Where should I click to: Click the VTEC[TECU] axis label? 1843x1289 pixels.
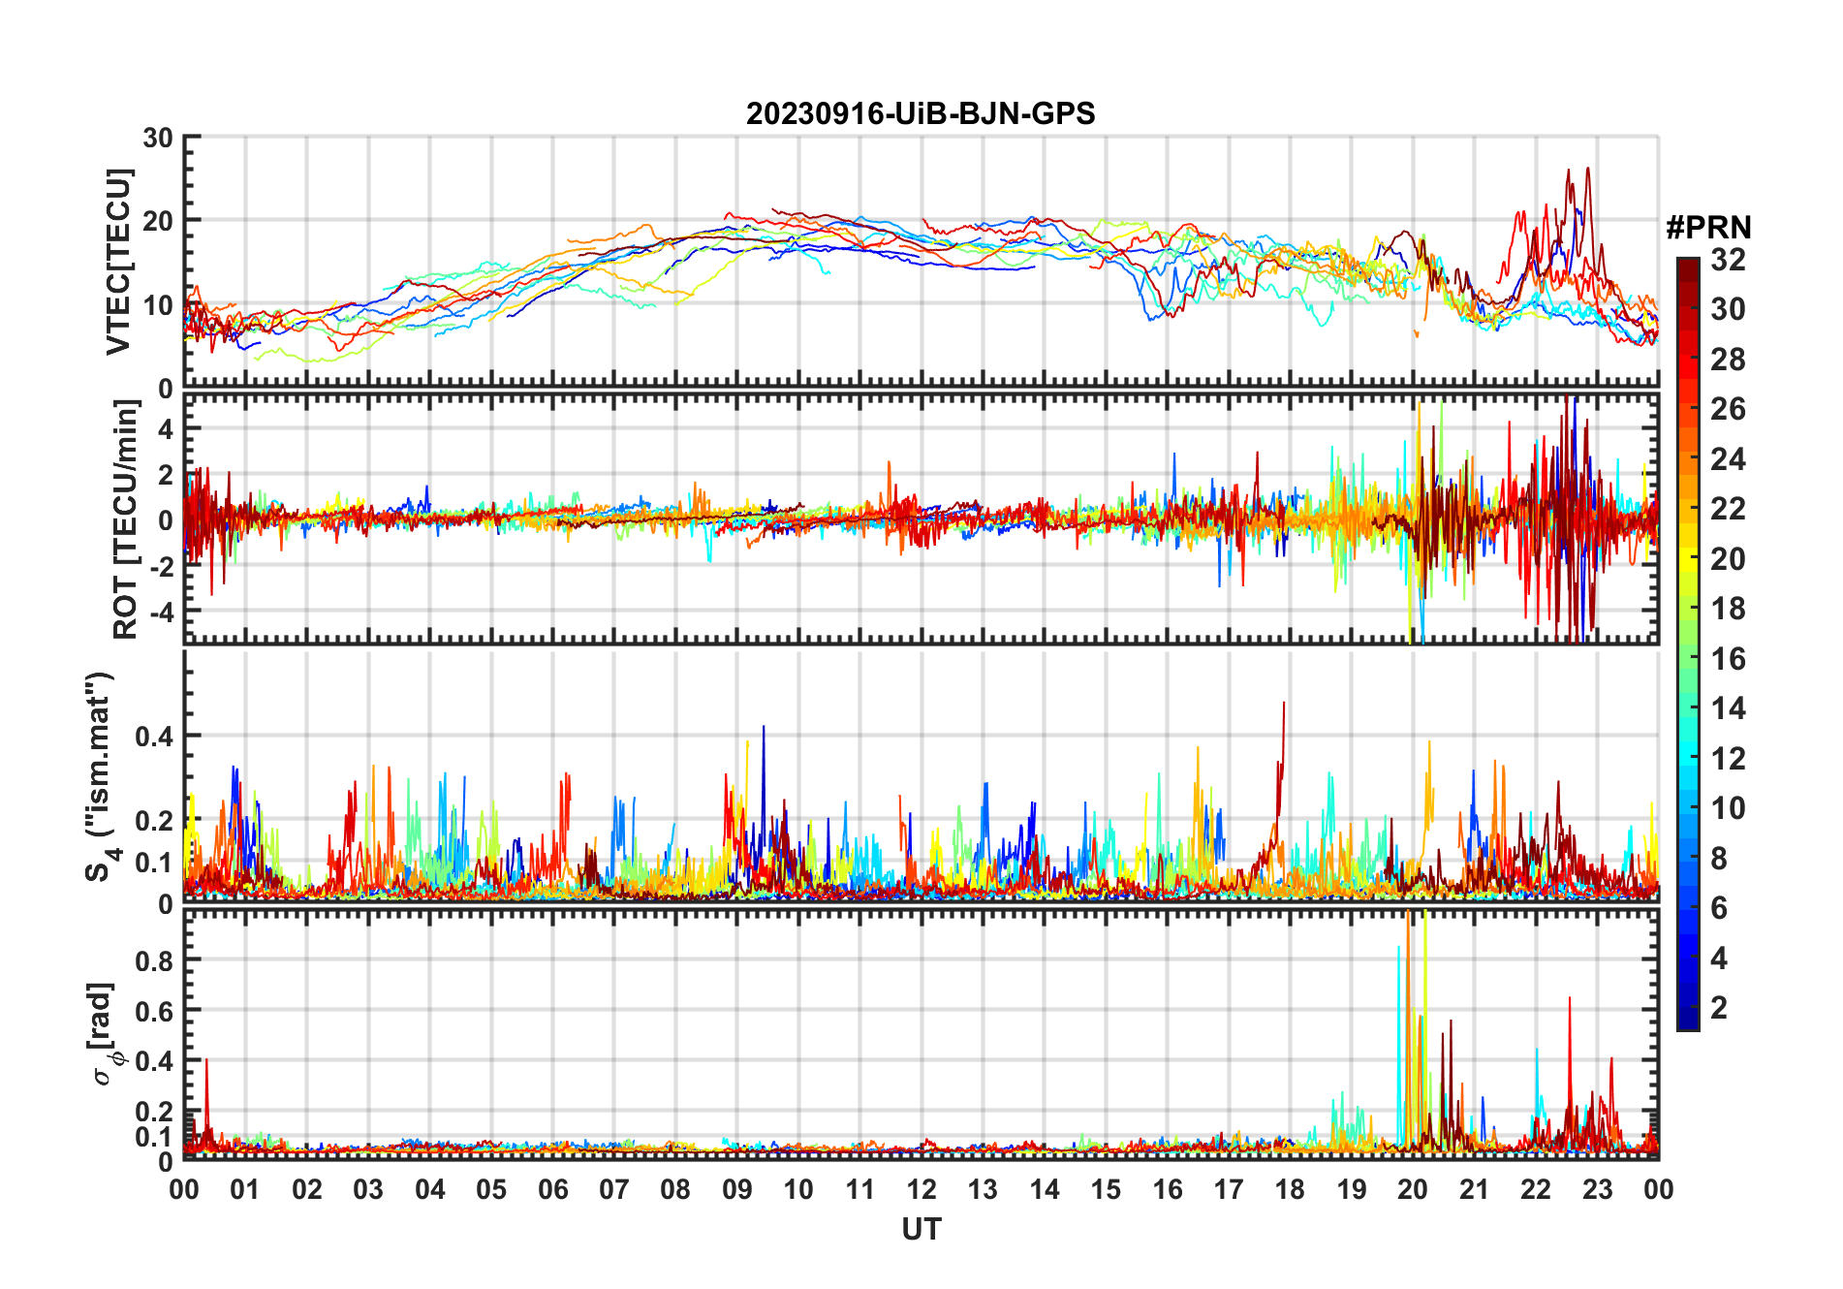[118, 263]
